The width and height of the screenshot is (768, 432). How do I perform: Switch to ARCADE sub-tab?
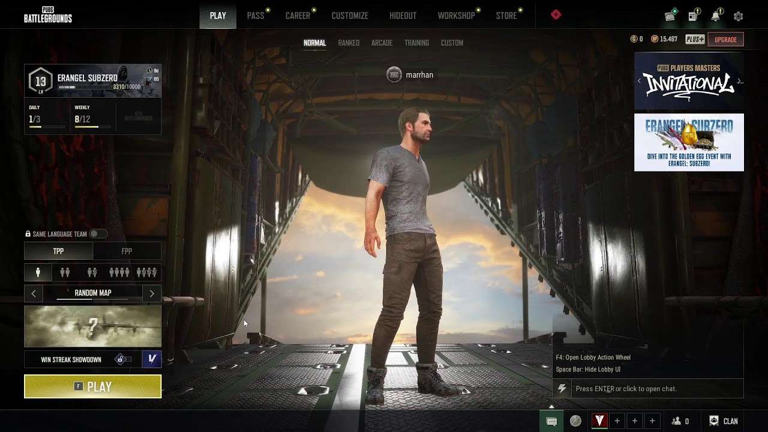(382, 43)
